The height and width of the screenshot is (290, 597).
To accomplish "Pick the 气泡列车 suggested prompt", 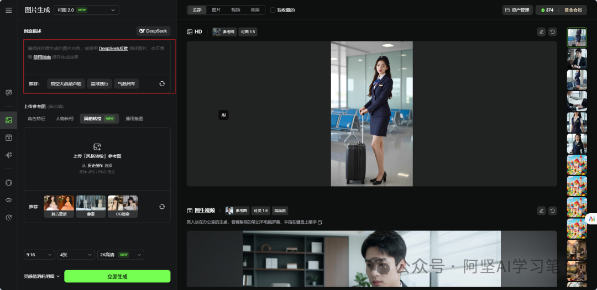I will [x=127, y=84].
